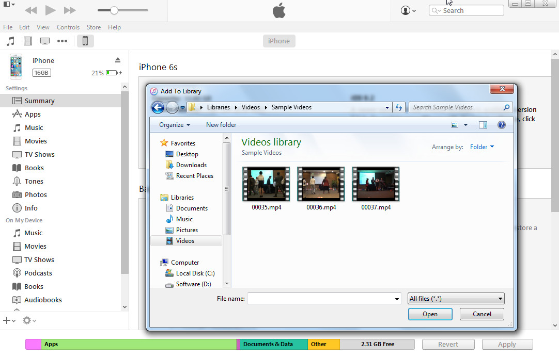Click the refresh button beside address bar
This screenshot has width=559, height=358.
(398, 107)
